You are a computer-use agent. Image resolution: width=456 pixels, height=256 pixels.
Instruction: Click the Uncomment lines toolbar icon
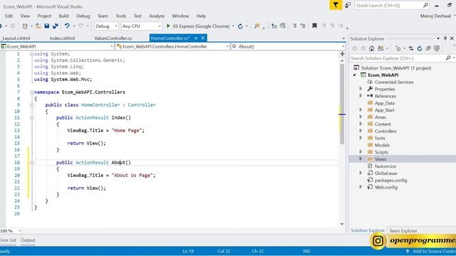303,26
